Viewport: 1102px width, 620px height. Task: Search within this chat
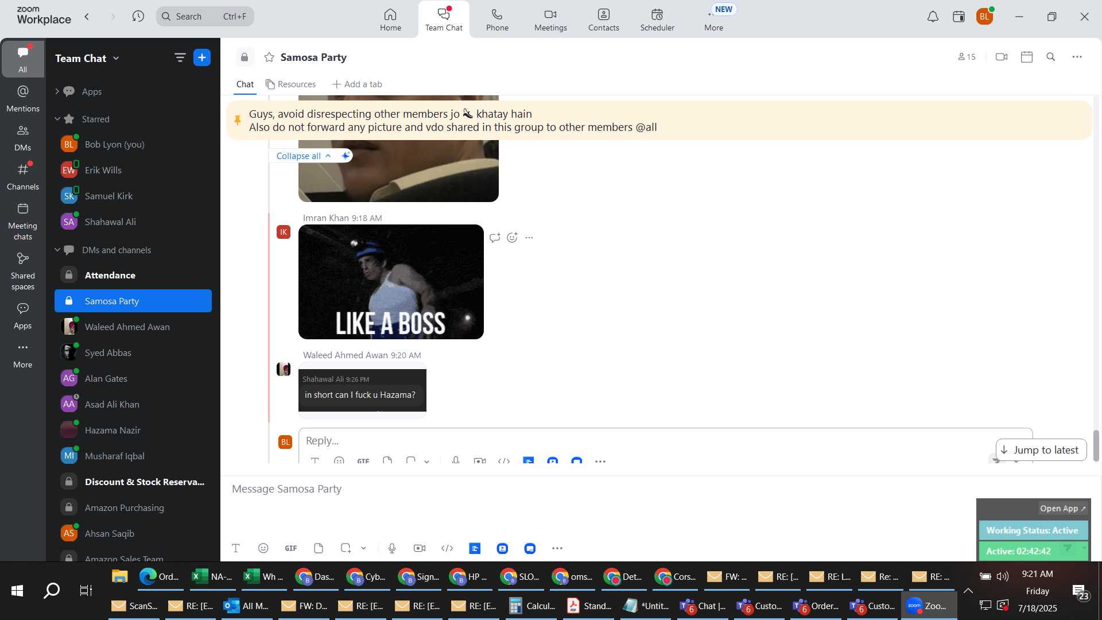click(x=1051, y=57)
